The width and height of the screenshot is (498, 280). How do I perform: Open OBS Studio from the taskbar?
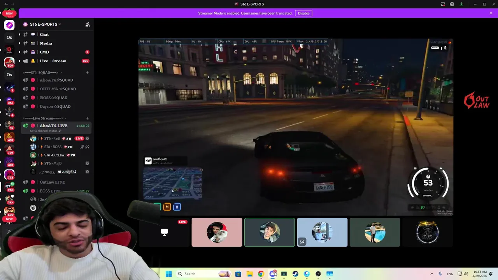(x=318, y=274)
